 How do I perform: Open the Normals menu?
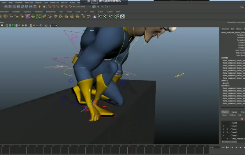point(39,2)
